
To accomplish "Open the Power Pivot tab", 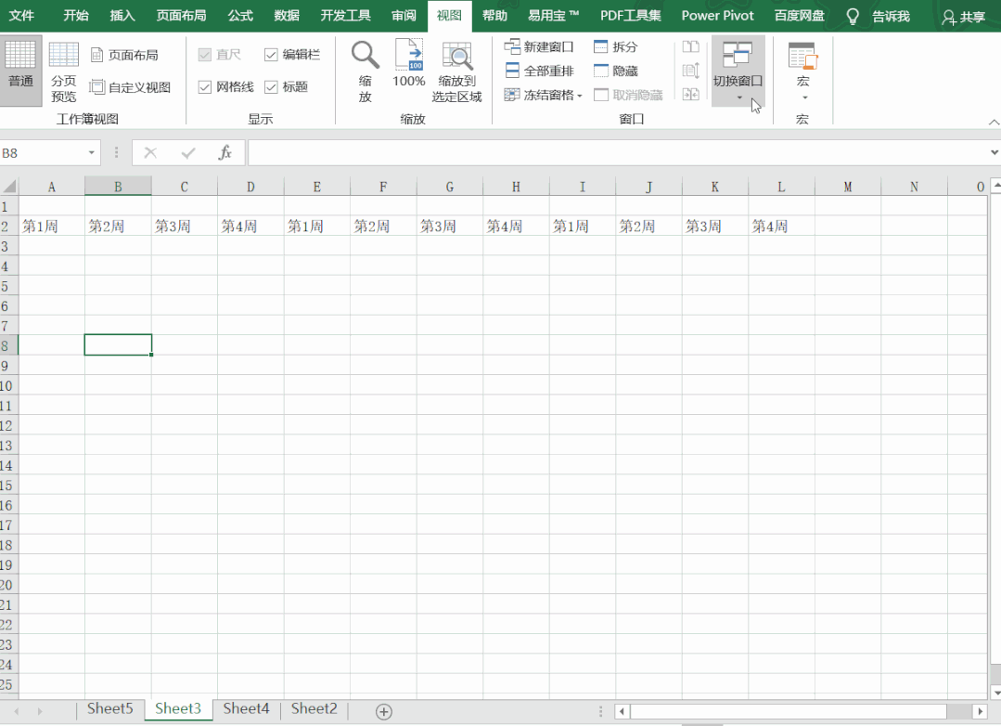I will tap(717, 16).
